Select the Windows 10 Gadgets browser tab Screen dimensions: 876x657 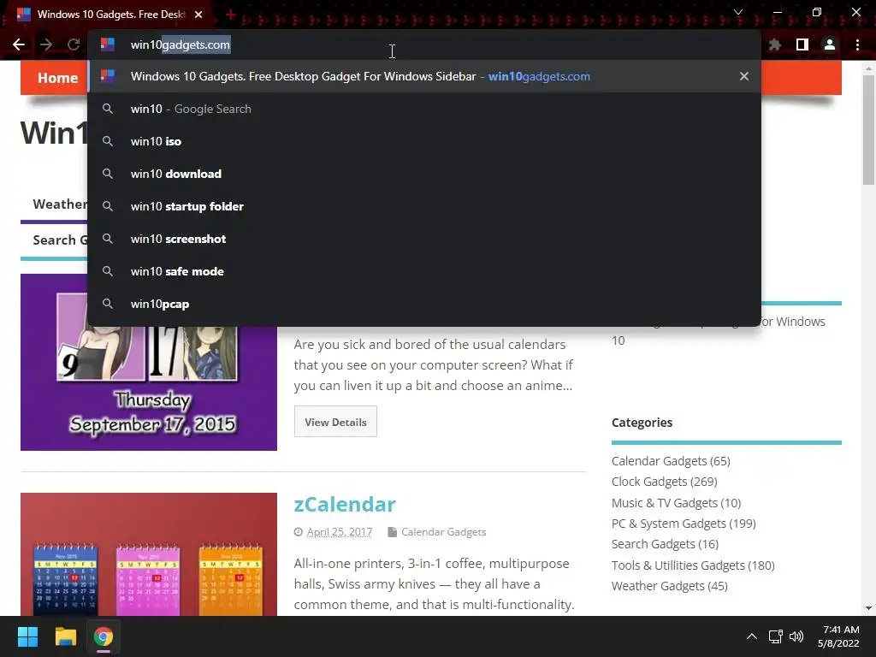[110, 15]
